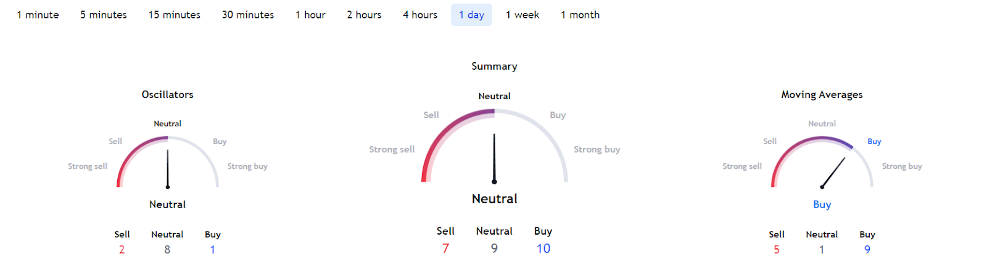
Task: Click Oscillators neutral count 8
Action: pyautogui.click(x=167, y=249)
